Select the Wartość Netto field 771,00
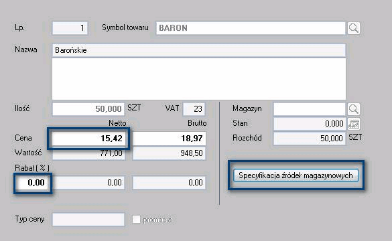This screenshot has width=392, height=241. click(x=88, y=153)
